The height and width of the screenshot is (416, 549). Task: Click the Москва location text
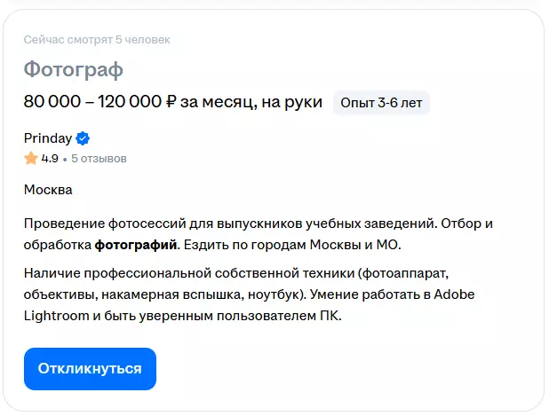pos(48,190)
